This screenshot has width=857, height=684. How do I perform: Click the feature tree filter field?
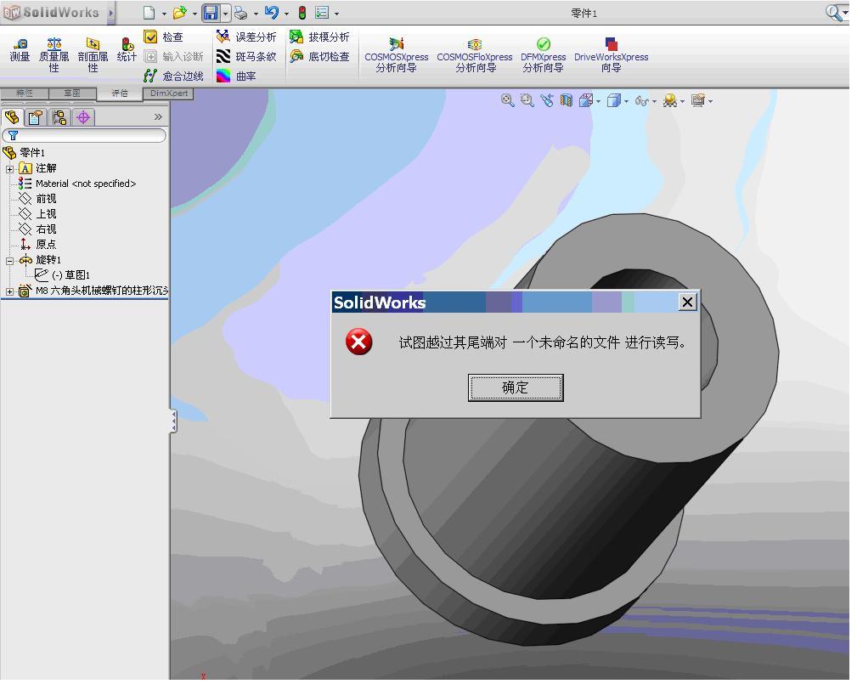85,135
